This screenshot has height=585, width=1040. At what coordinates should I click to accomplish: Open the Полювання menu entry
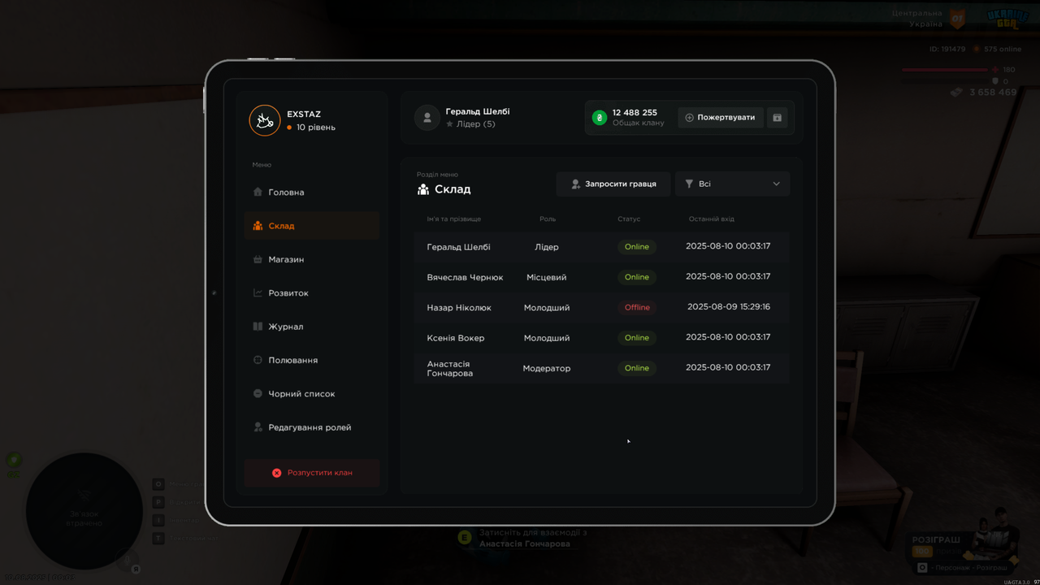pyautogui.click(x=311, y=360)
